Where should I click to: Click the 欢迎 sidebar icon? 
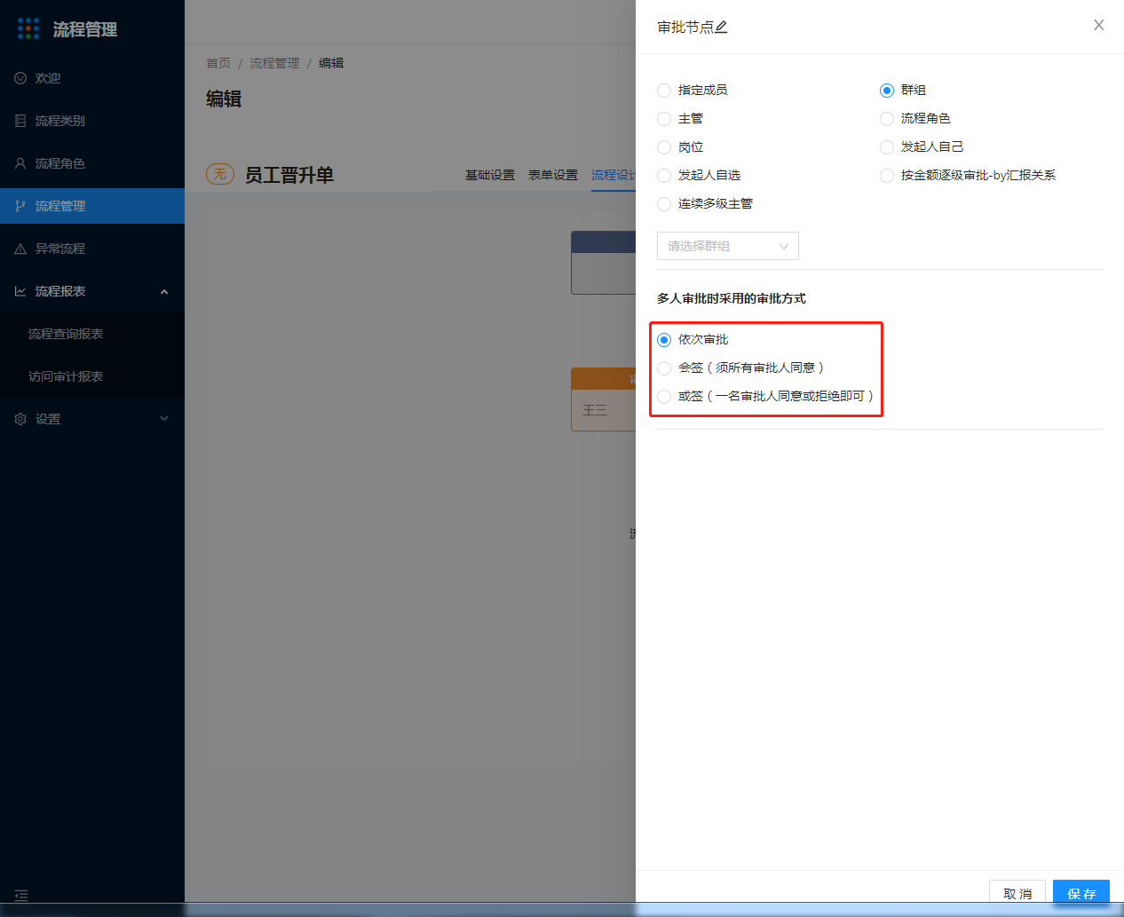(x=20, y=78)
